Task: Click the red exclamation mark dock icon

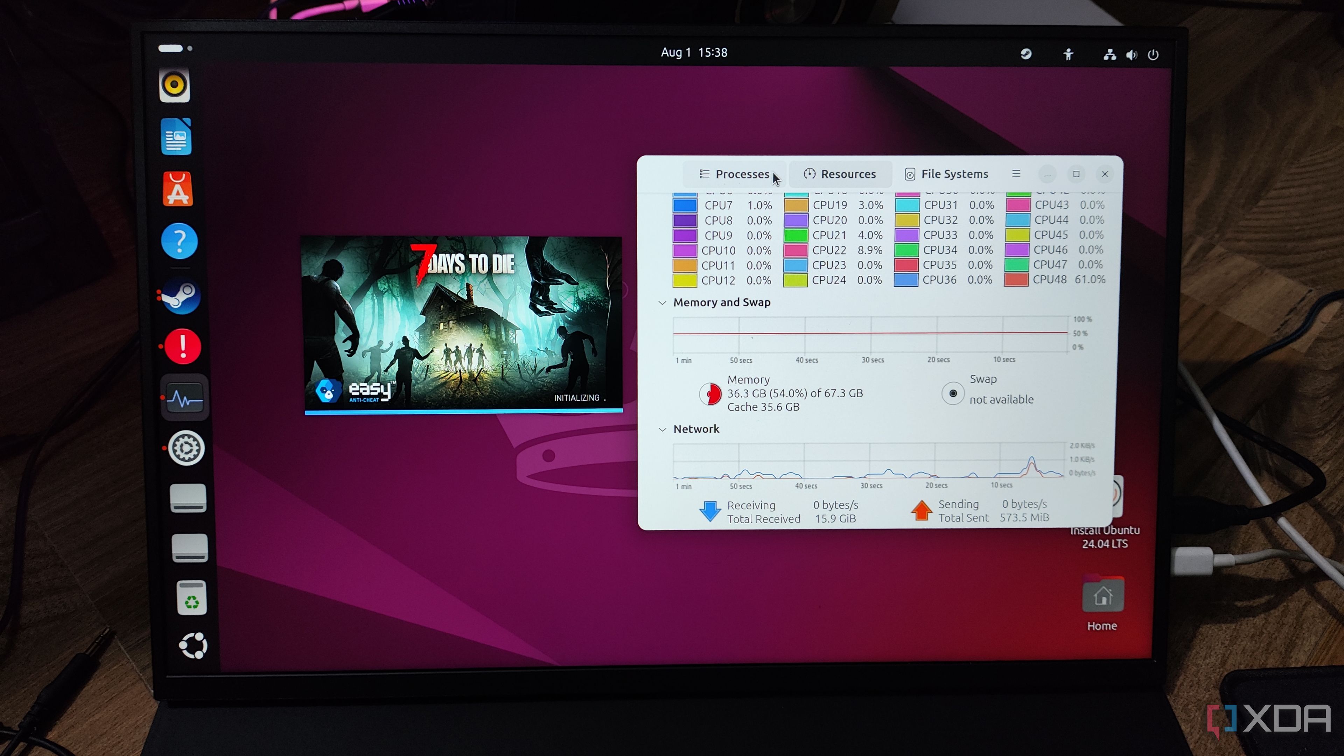Action: 183,346
